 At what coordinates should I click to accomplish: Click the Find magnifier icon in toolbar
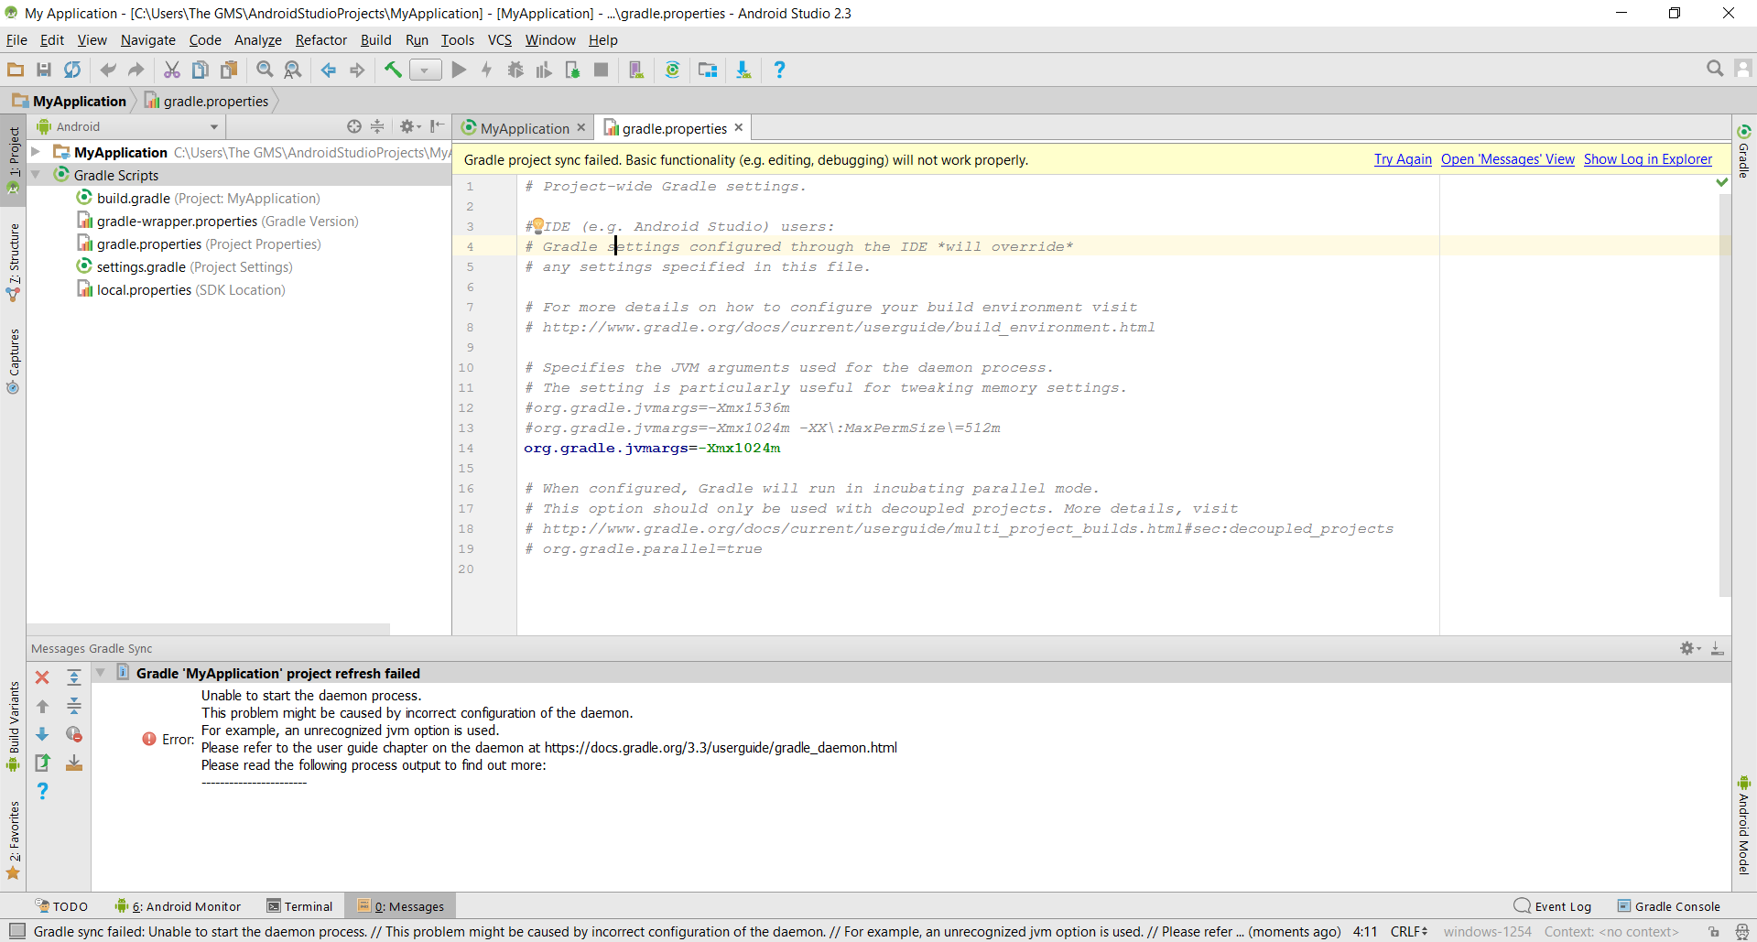coord(265,70)
